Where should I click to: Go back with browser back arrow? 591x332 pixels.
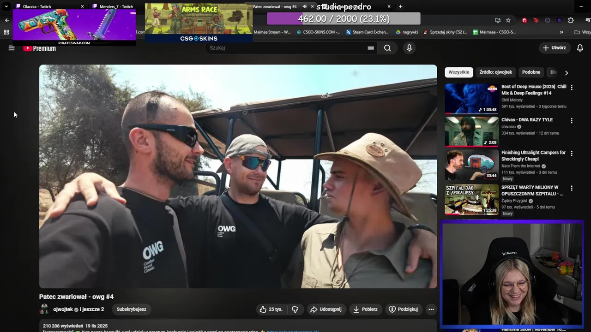[x=6, y=20]
